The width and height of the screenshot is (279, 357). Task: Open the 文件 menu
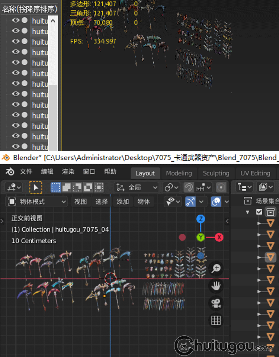(26, 172)
